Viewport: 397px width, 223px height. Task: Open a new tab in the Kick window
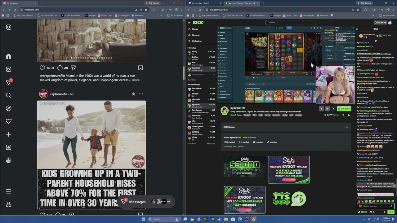[263, 3]
